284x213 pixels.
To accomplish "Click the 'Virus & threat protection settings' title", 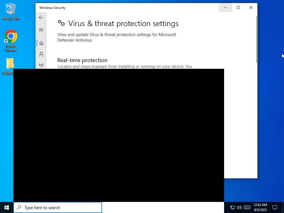I will (123, 24).
